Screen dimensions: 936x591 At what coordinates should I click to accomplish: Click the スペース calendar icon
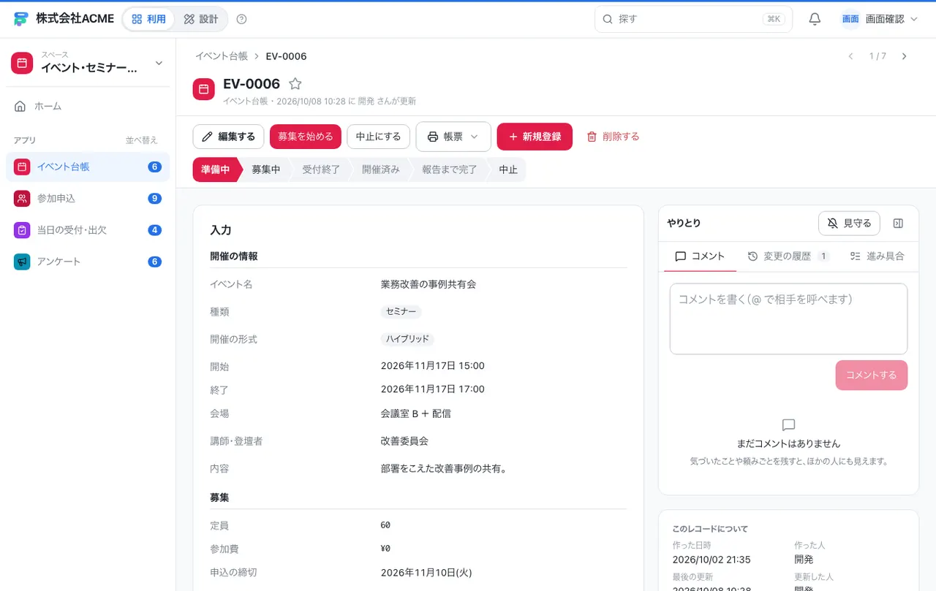click(22, 63)
